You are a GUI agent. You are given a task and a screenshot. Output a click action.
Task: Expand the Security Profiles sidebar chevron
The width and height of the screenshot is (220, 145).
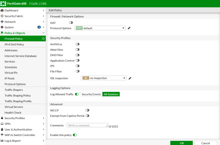point(43,118)
